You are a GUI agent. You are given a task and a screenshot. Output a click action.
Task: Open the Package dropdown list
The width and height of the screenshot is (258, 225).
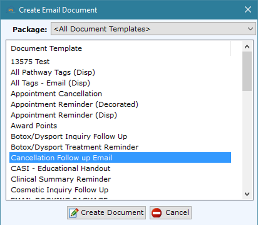pos(153,29)
